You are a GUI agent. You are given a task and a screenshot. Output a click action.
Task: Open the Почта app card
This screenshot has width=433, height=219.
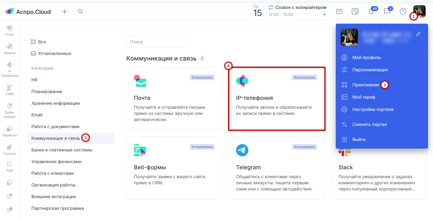174,99
